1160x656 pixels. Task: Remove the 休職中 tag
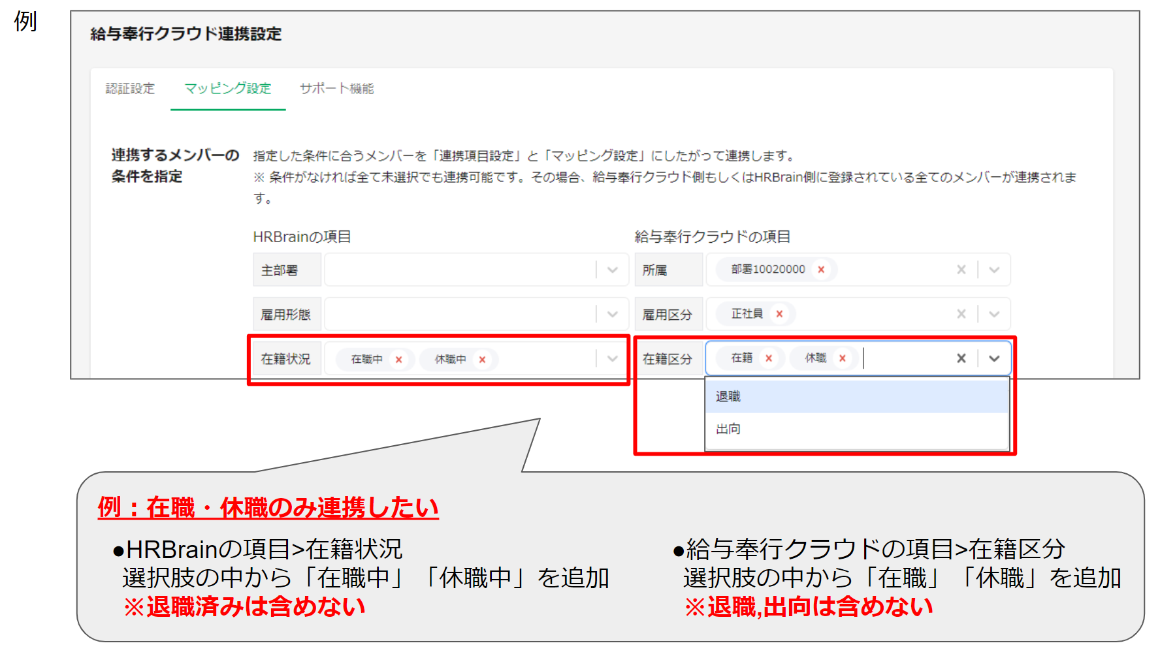[x=482, y=360]
